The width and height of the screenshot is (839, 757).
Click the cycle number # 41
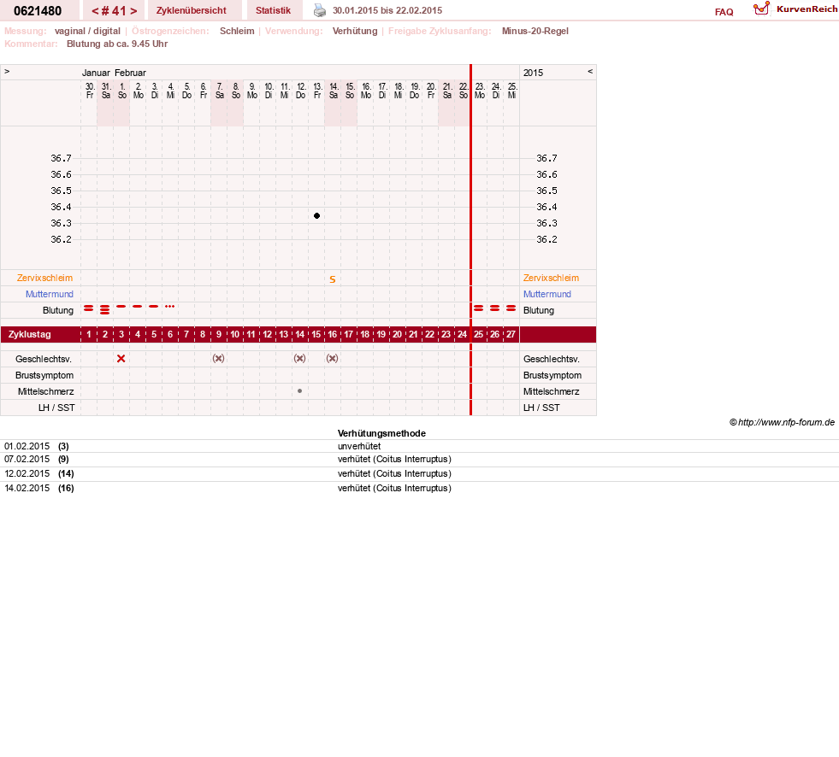pos(114,11)
